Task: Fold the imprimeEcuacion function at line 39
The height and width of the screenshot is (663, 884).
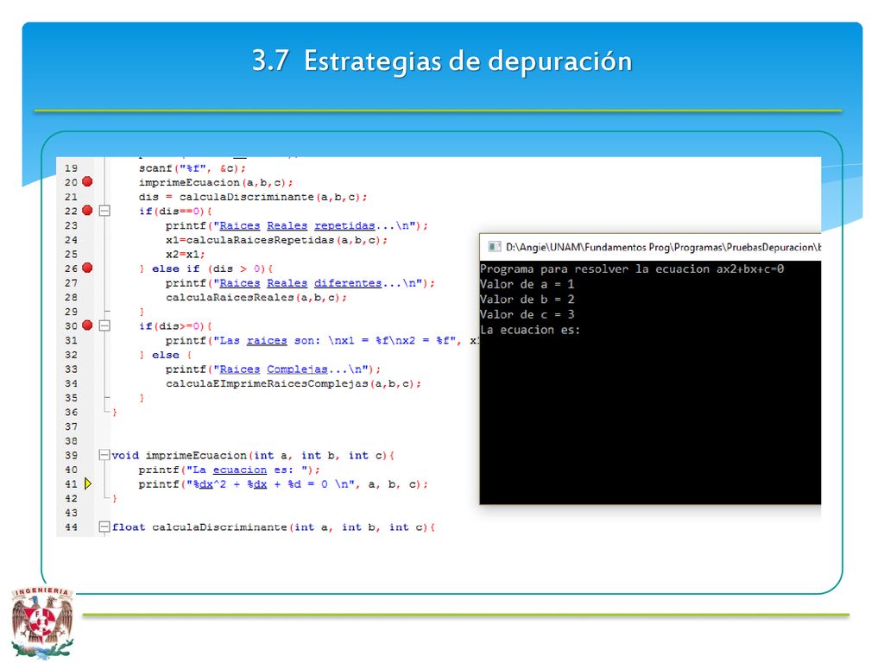Action: 104,455
